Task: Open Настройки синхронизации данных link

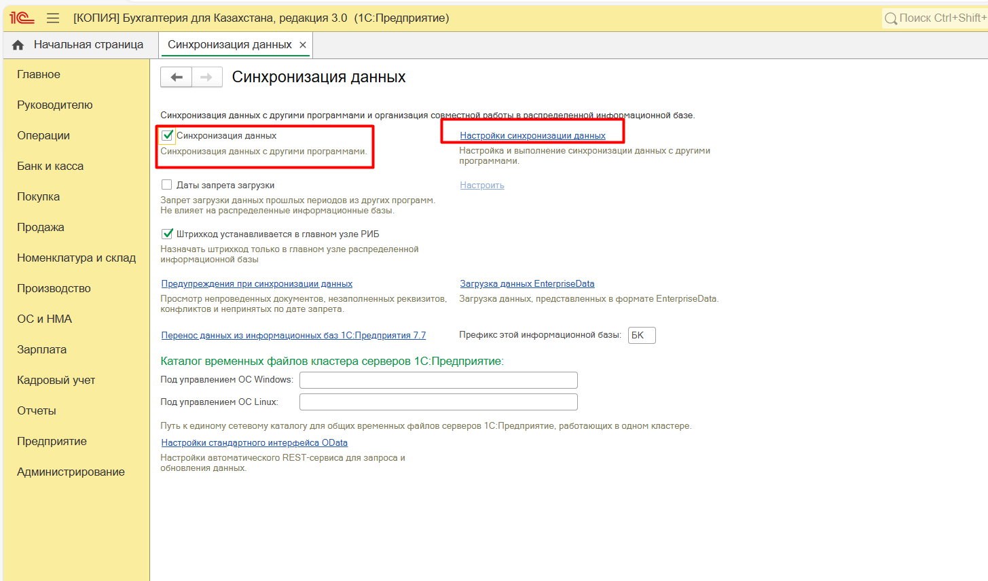Action: tap(532, 136)
